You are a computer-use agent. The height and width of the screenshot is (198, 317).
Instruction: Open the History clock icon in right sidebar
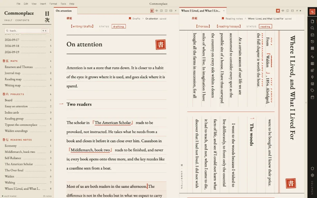312,42
